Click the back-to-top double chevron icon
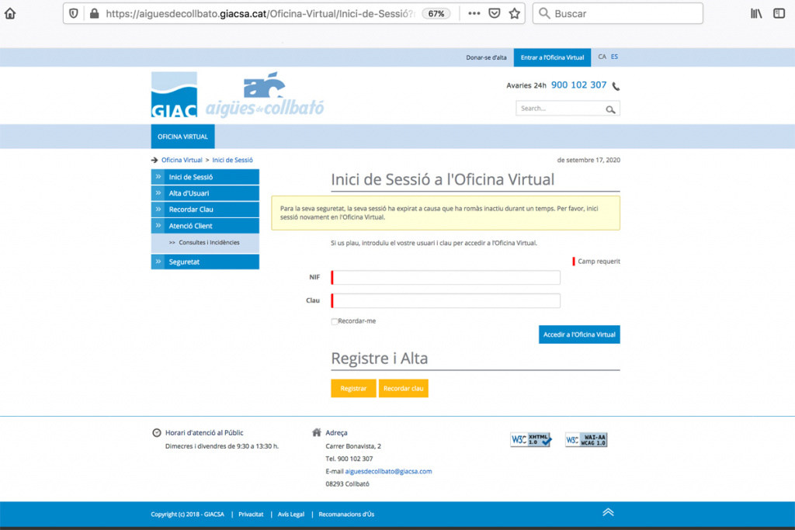The width and height of the screenshot is (795, 530). coord(608,512)
